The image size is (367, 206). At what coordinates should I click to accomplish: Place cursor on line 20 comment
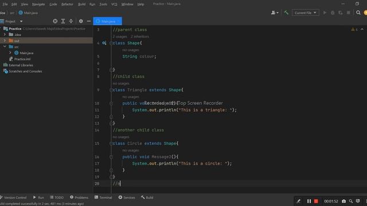pos(116,184)
